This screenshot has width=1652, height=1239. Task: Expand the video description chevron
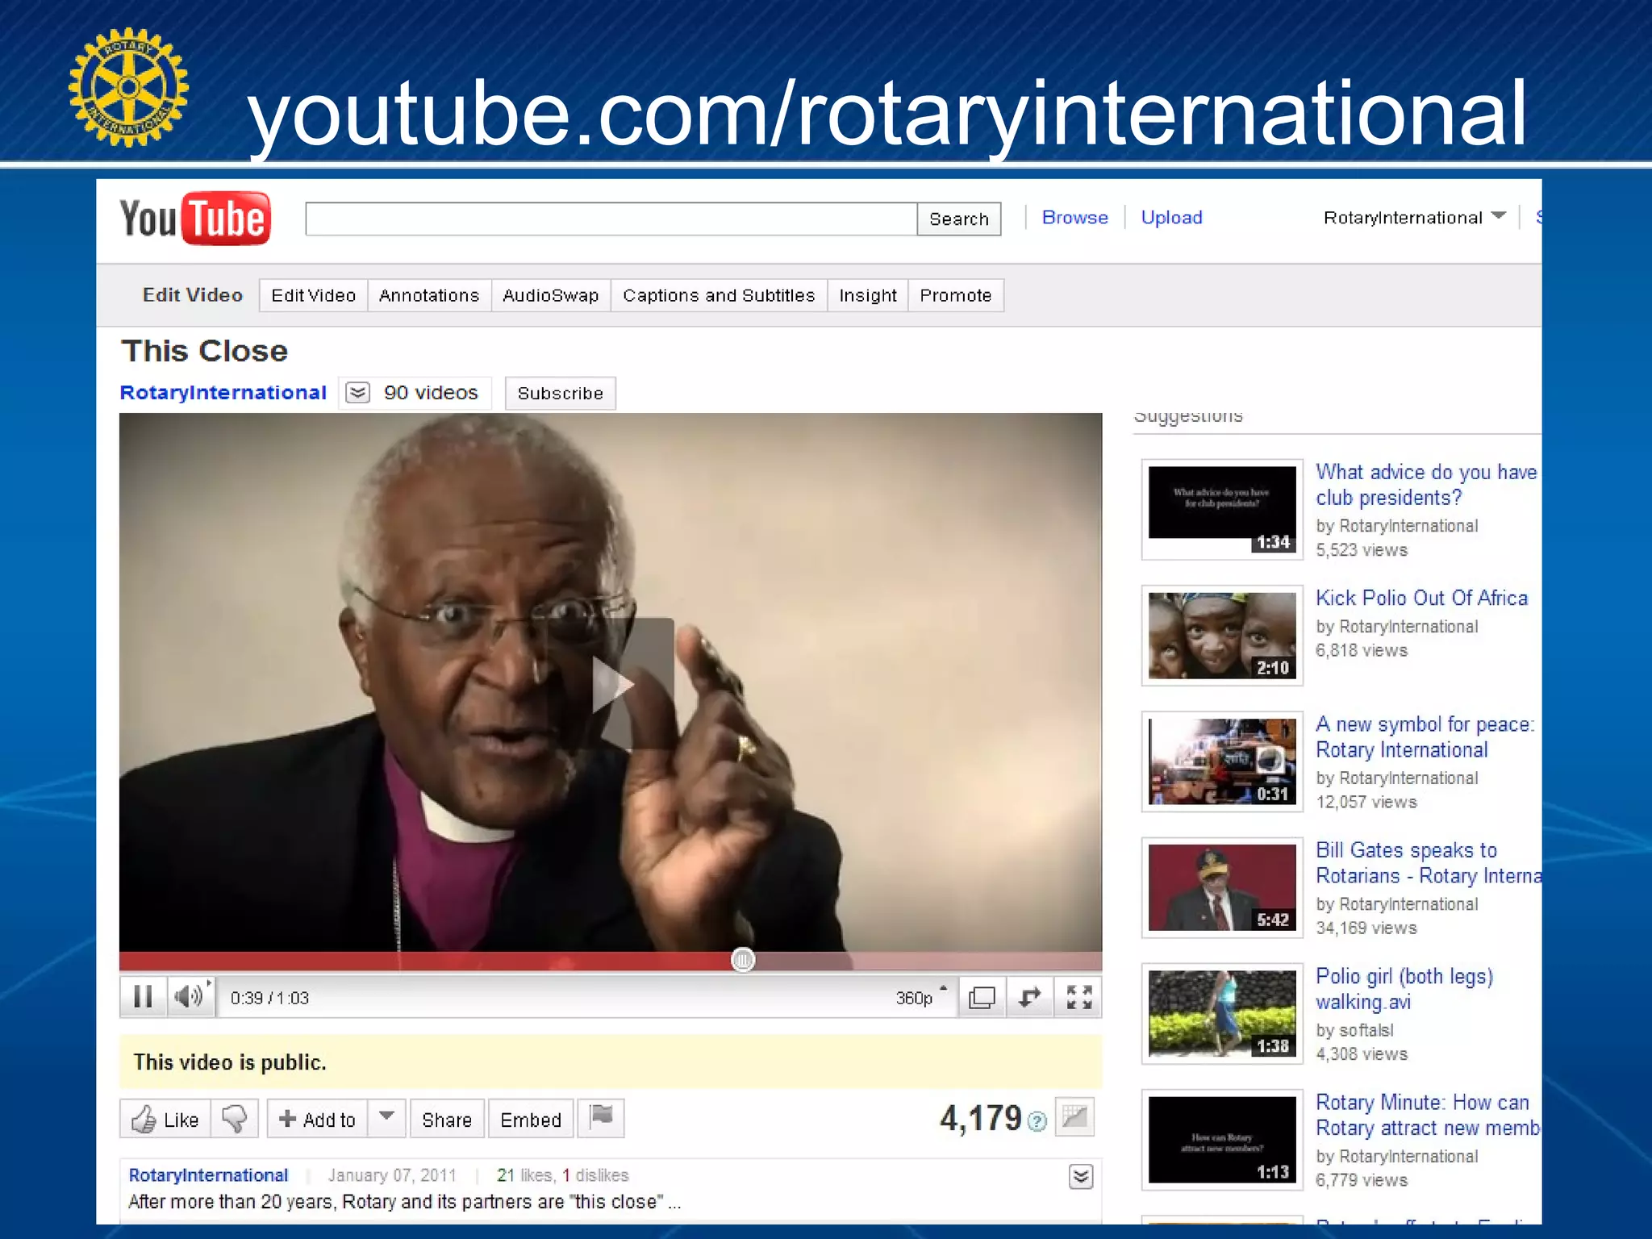coord(1081,1177)
